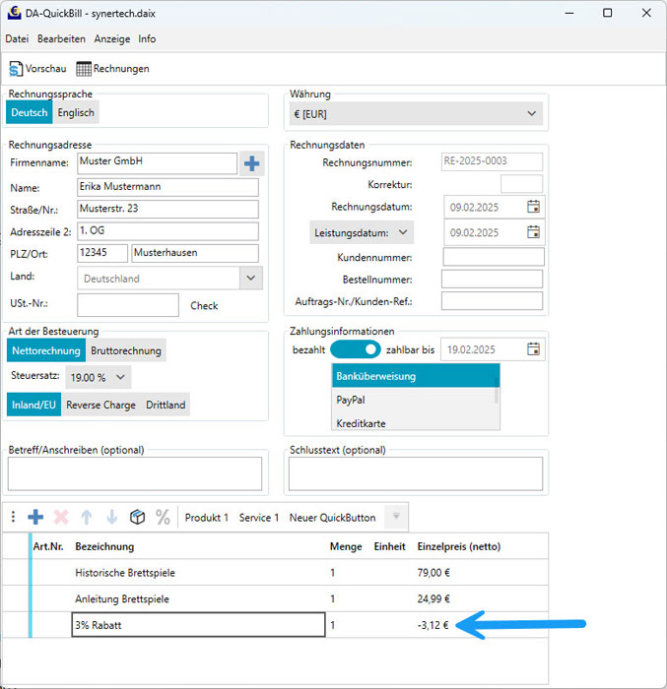This screenshot has height=689, width=667.
Task: Click the Adresszeile 2 field
Action: 167,231
